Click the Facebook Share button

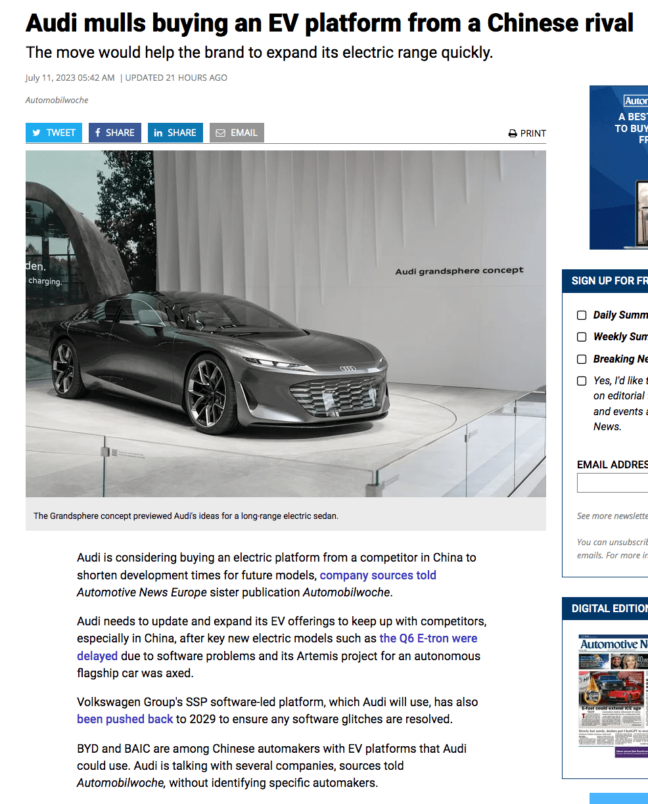115,133
